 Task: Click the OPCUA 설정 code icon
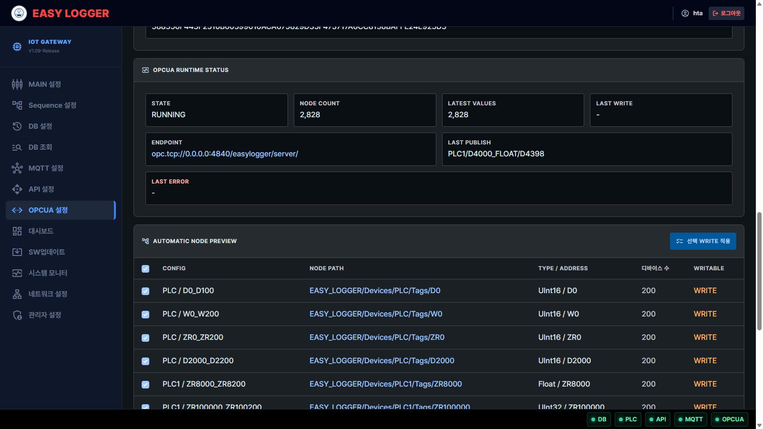click(17, 210)
